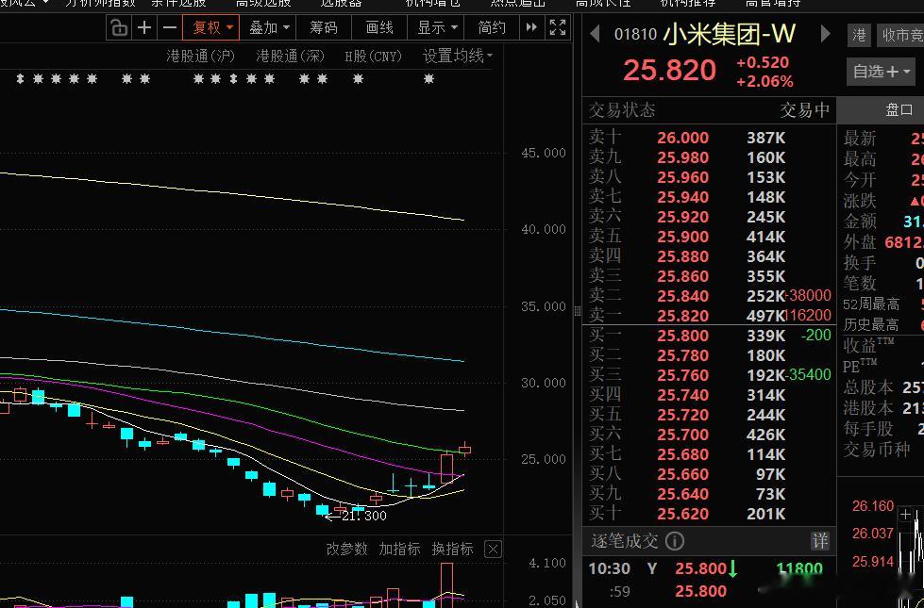924x608 pixels.
Task: Open 设置均线 moving average settings dropdown
Action: pos(458,57)
